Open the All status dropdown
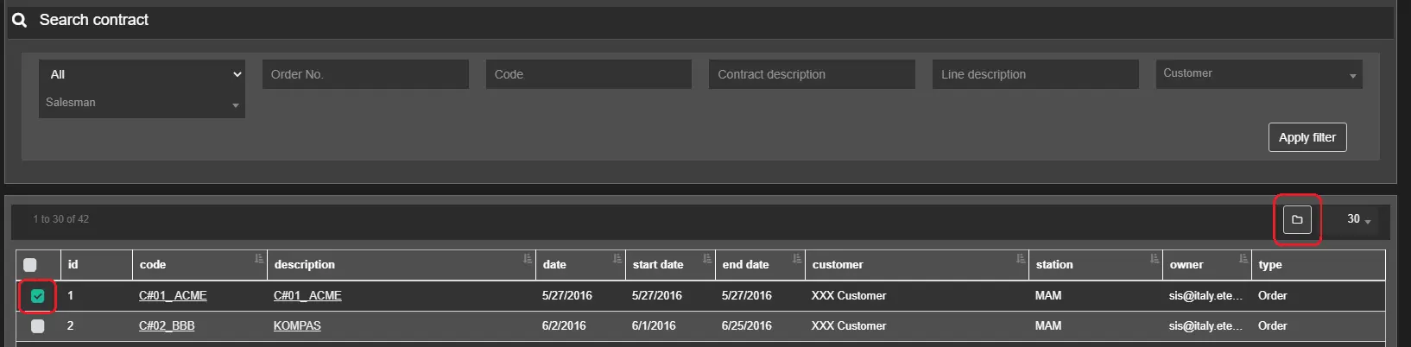Viewport: 1411px width, 347px height. [x=142, y=74]
